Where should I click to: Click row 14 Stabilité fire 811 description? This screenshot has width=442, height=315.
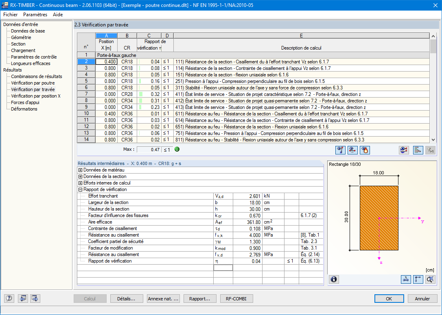click(x=301, y=140)
